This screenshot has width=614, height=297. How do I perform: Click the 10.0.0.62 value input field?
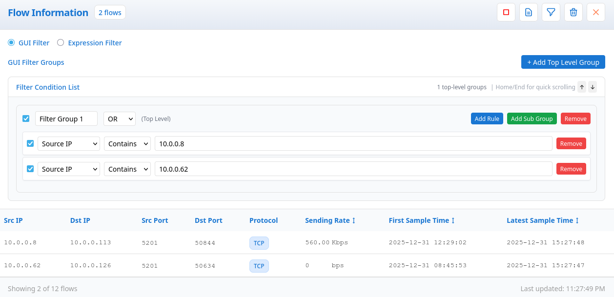[353, 169]
